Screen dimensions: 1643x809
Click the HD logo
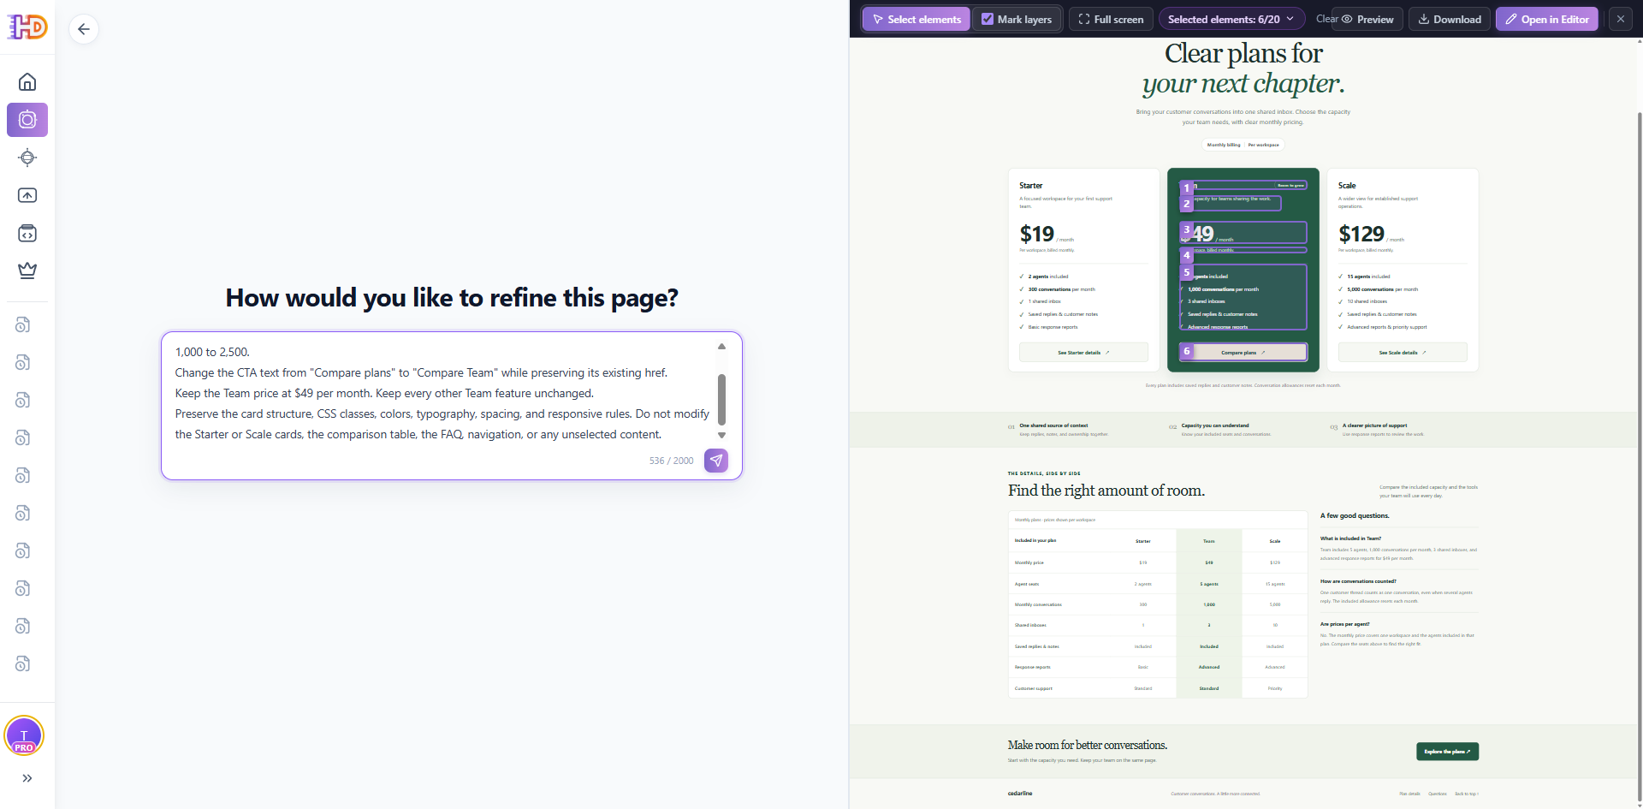click(27, 27)
